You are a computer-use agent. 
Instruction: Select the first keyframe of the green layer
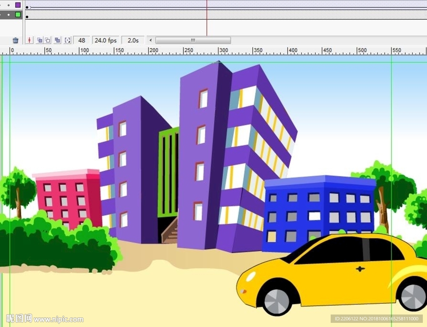[27, 17]
